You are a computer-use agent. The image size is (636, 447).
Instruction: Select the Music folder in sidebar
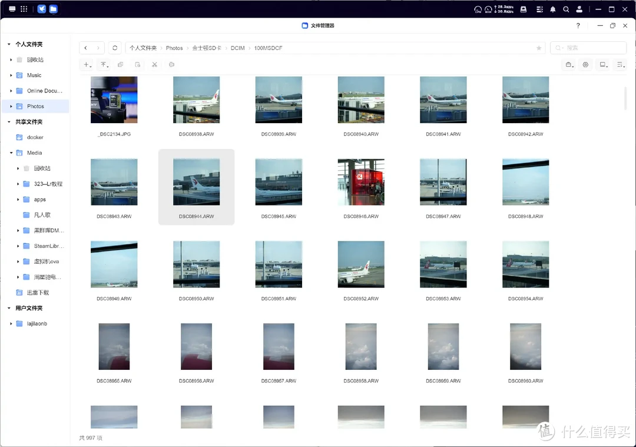(x=34, y=75)
